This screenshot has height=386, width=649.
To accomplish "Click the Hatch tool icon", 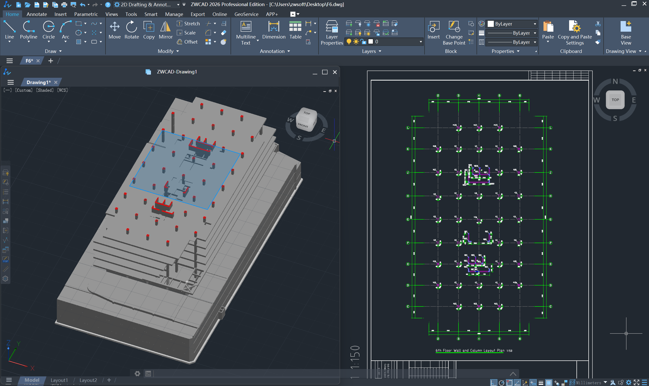I will pos(78,42).
